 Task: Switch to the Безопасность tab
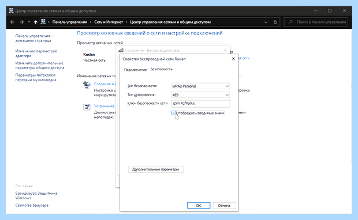pos(162,69)
